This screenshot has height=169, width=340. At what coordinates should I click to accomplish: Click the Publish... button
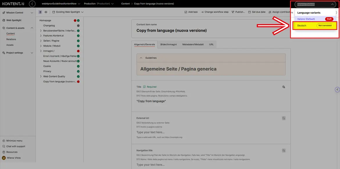click(238, 12)
